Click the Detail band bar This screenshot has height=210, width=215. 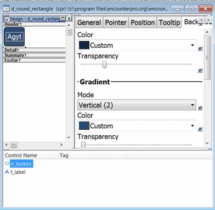click(34, 50)
